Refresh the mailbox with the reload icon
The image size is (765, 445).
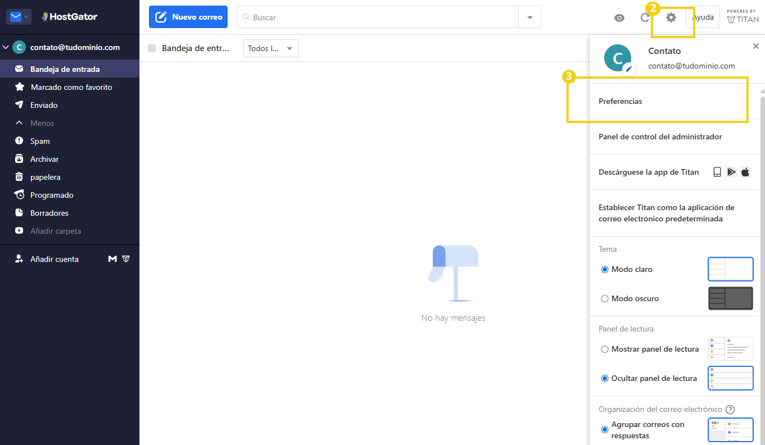coord(645,18)
